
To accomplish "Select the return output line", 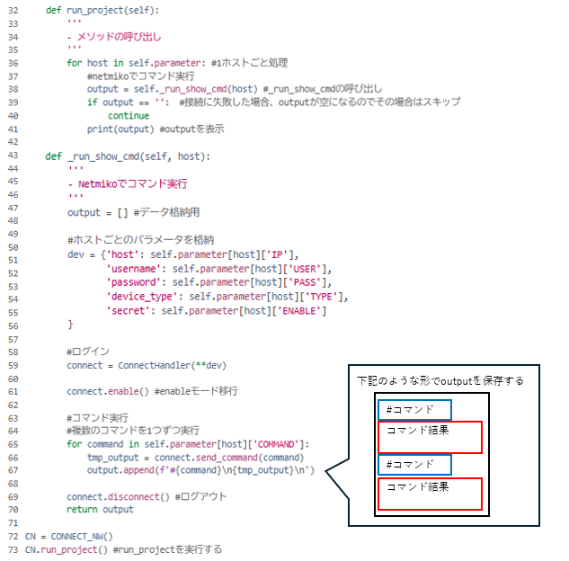I will [x=100, y=509].
